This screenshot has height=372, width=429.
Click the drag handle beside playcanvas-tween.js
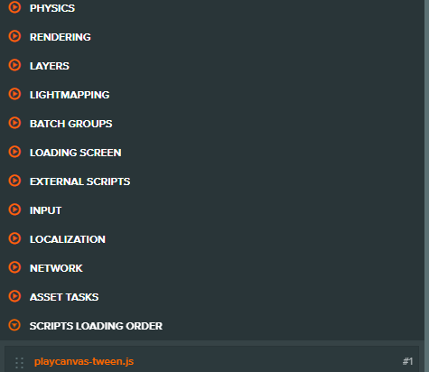[19, 363]
